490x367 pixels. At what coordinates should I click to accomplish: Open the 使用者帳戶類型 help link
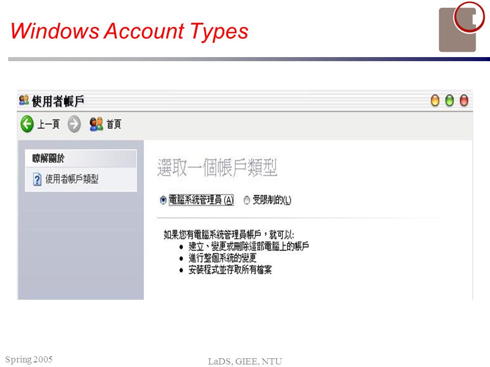72,179
